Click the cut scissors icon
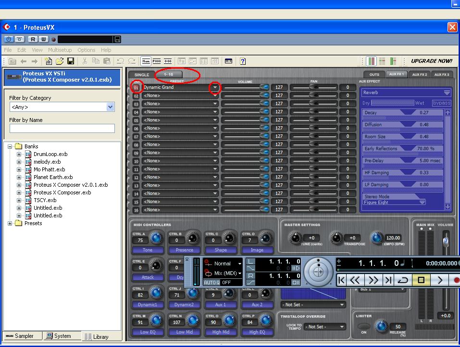This screenshot has height=347, width=460. click(x=85, y=61)
